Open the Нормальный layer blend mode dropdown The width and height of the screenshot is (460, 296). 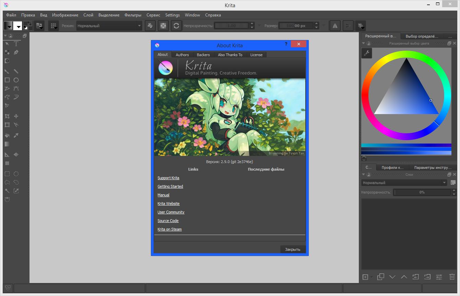tap(404, 183)
